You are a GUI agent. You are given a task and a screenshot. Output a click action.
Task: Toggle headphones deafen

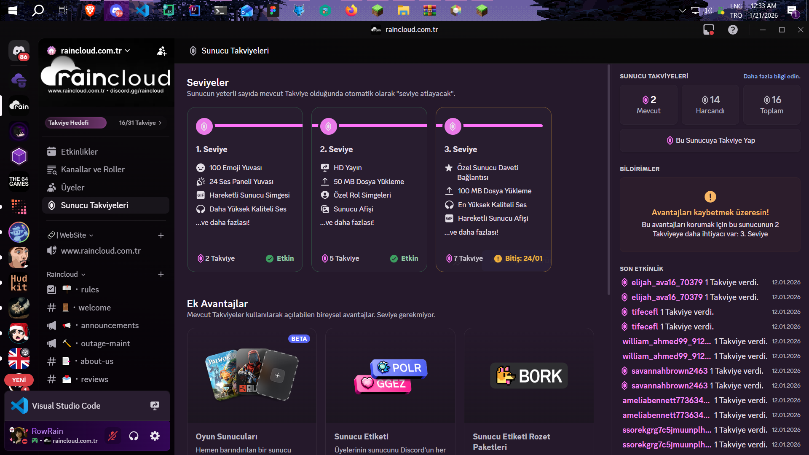(134, 436)
